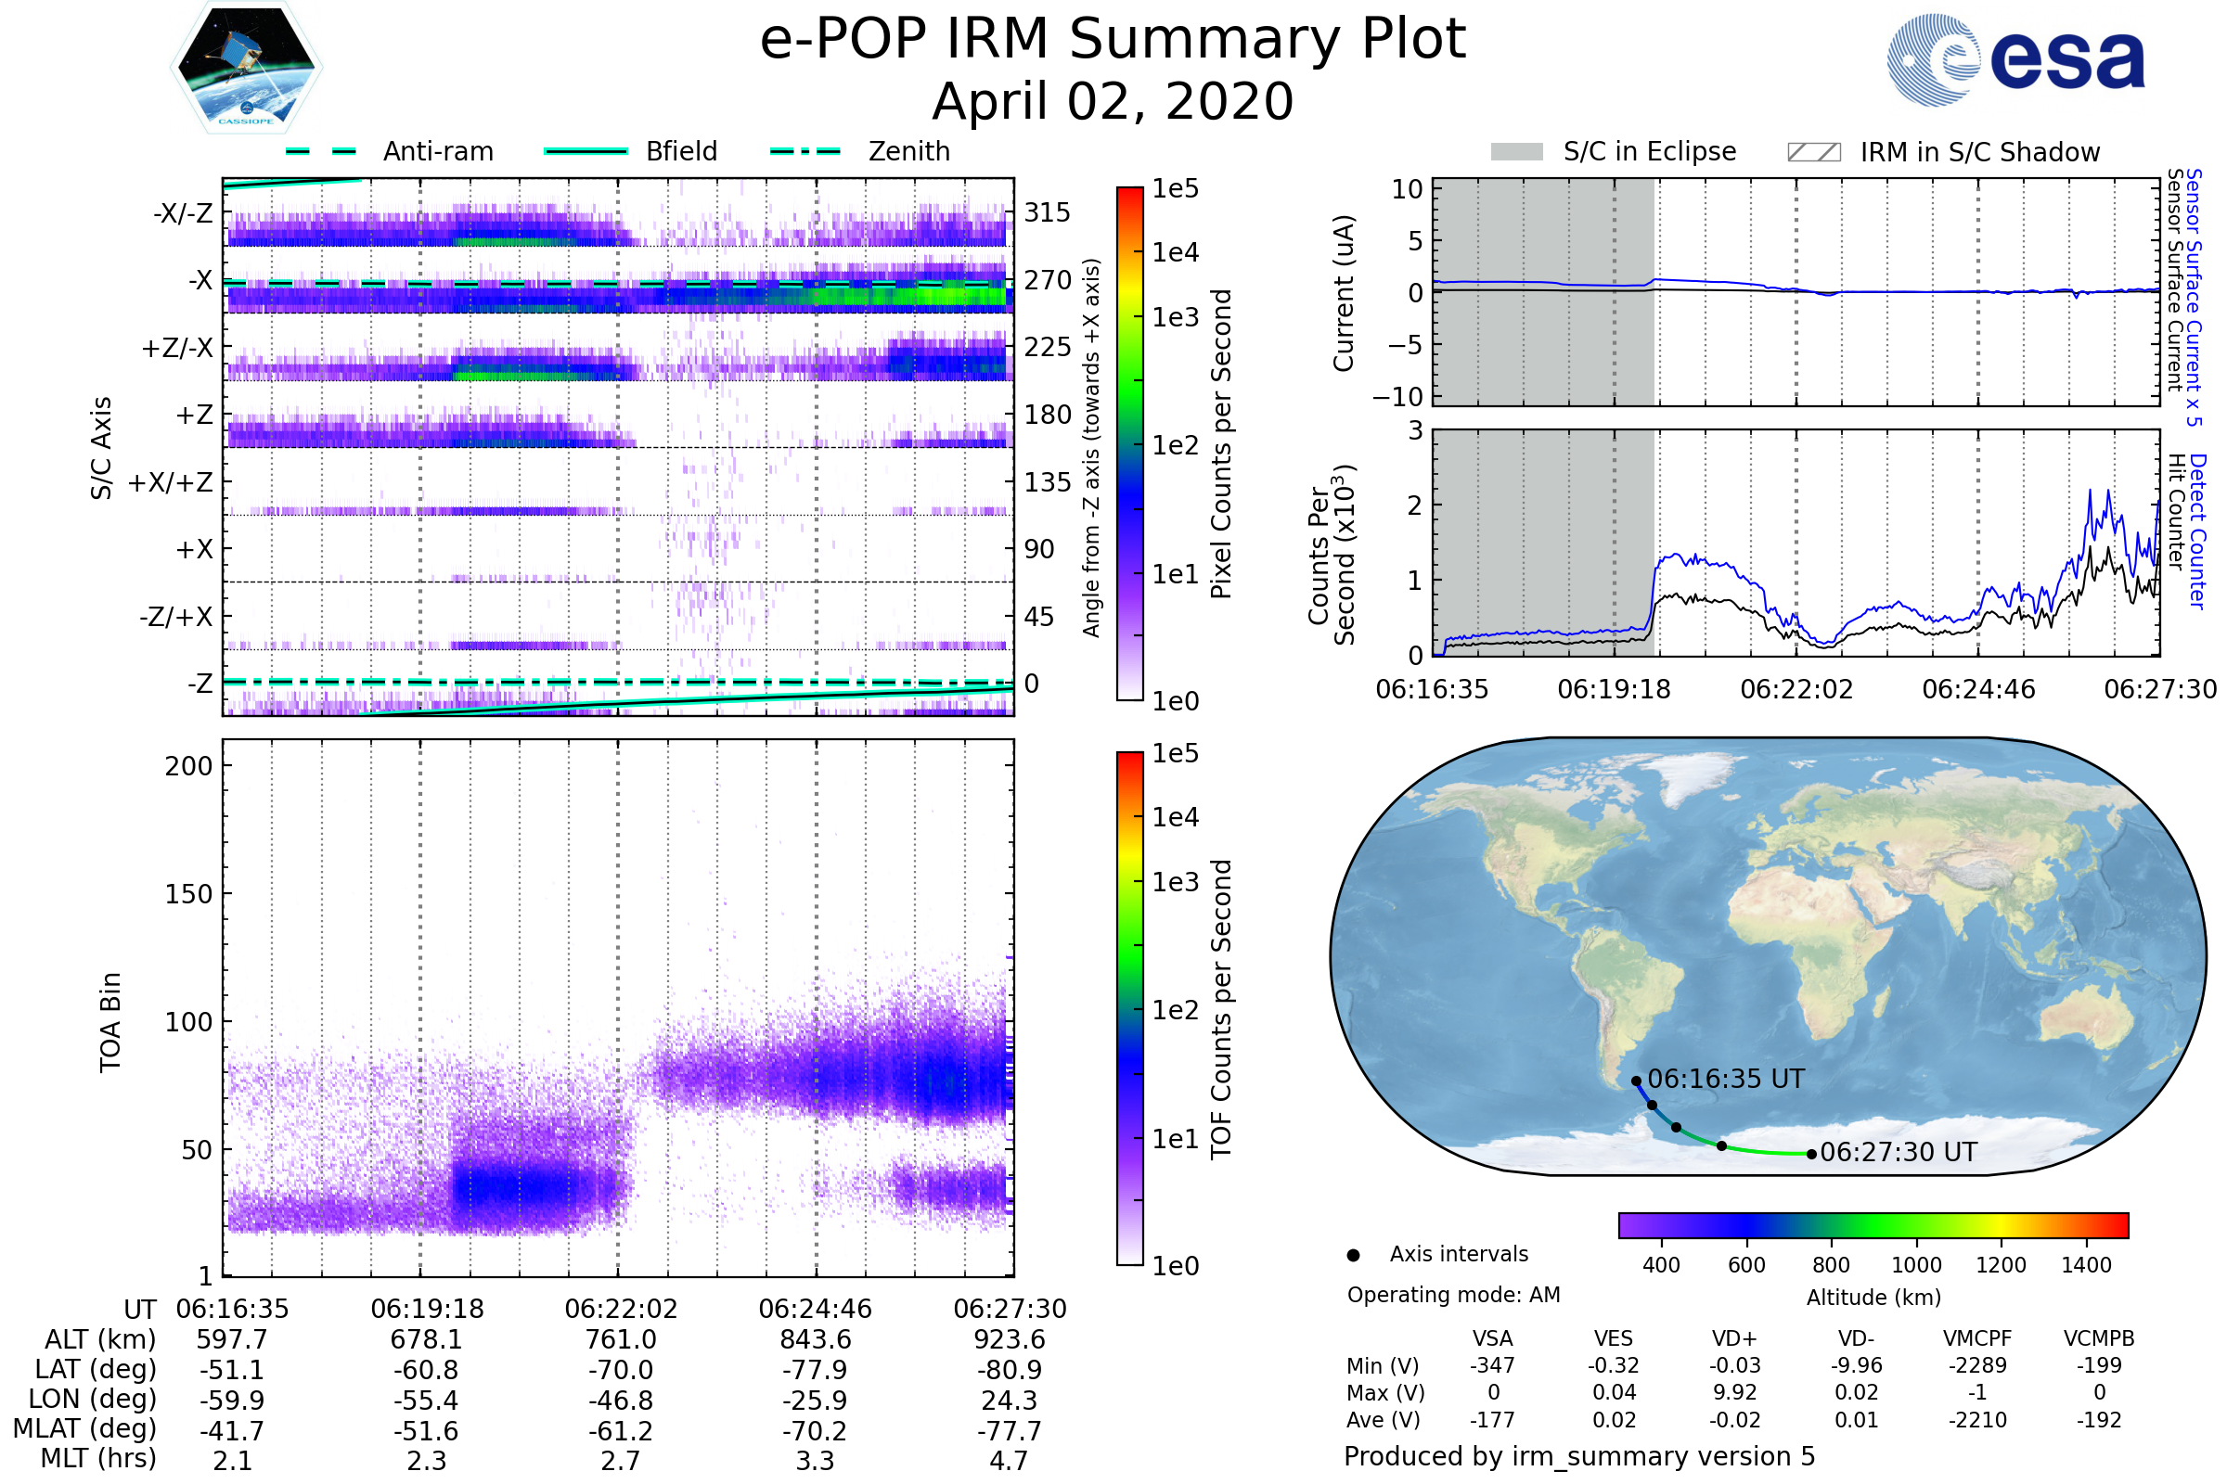2227x1484 pixels.
Task: Click the Bfield solid legend line
Action: click(586, 151)
